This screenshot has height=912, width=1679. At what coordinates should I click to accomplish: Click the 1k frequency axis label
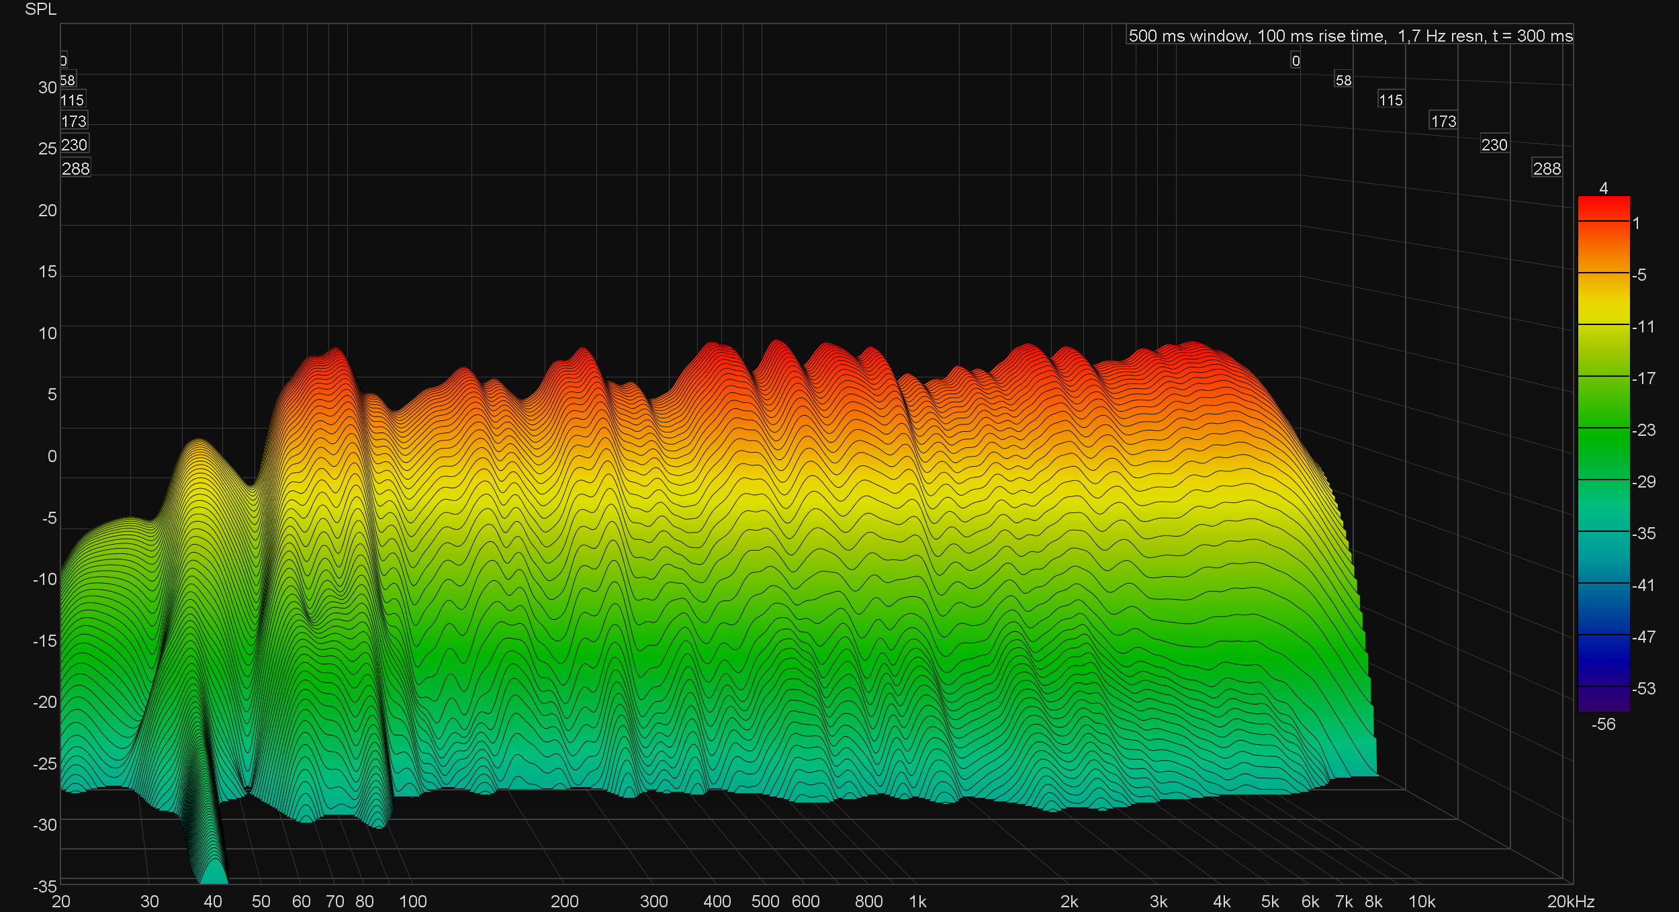pyautogui.click(x=917, y=901)
